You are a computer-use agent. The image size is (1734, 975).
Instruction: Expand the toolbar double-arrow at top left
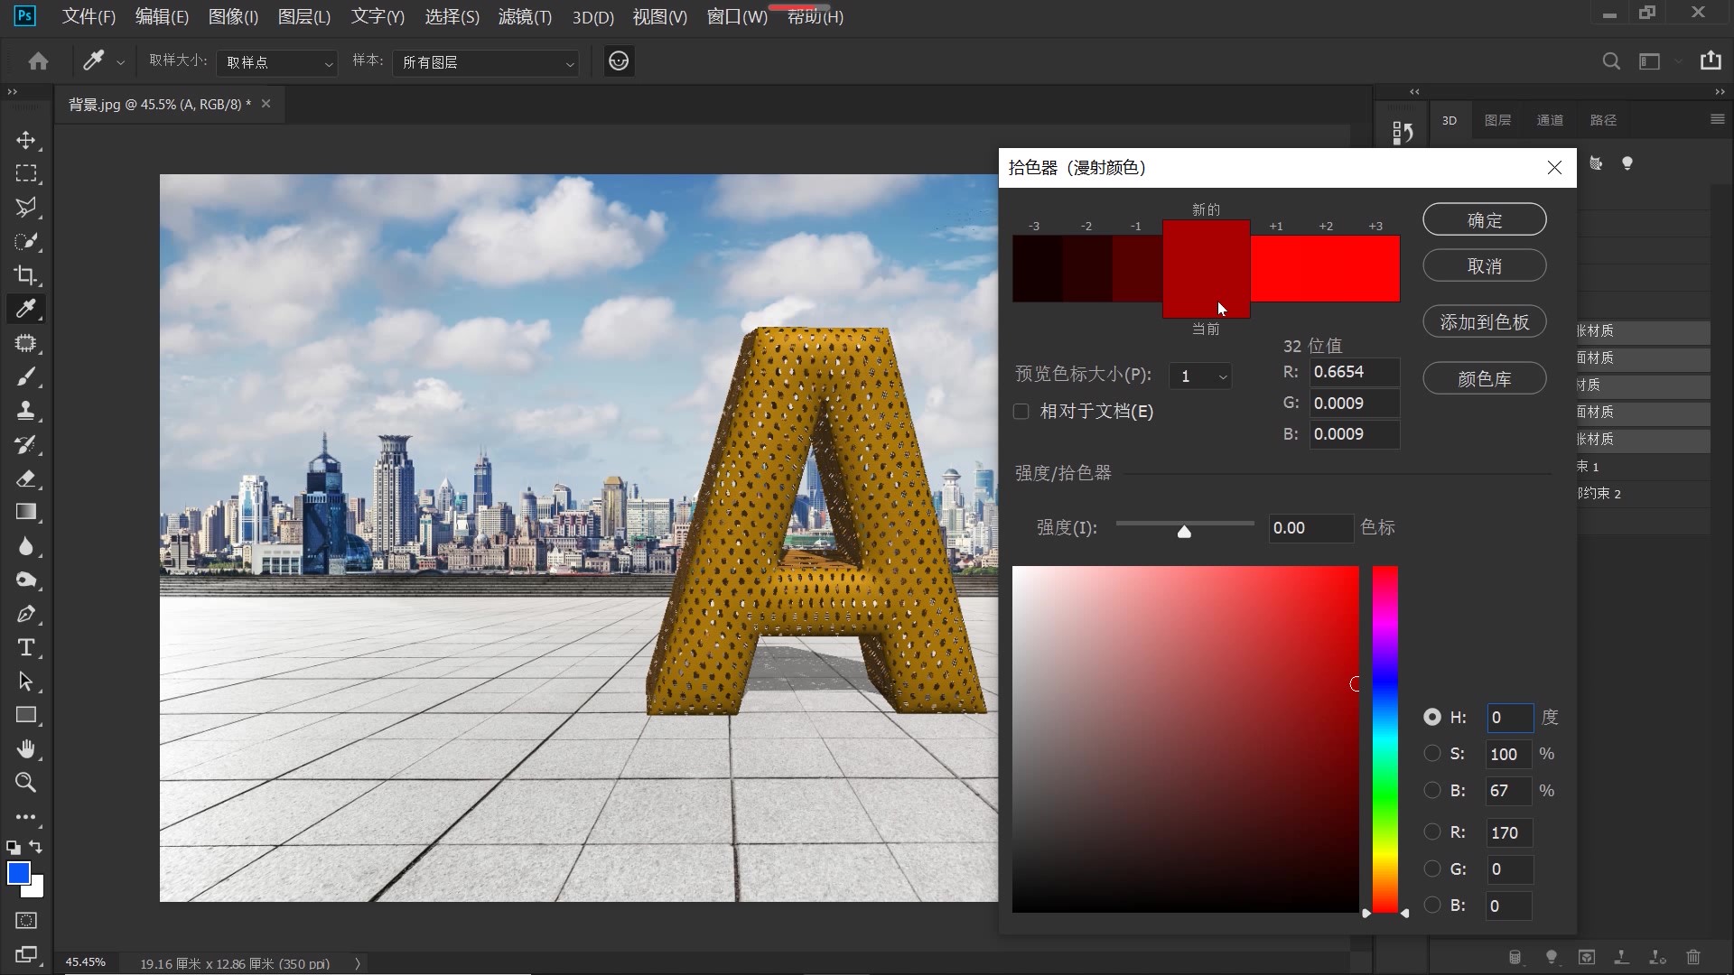13,91
